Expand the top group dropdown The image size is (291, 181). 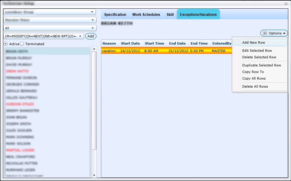pos(92,12)
